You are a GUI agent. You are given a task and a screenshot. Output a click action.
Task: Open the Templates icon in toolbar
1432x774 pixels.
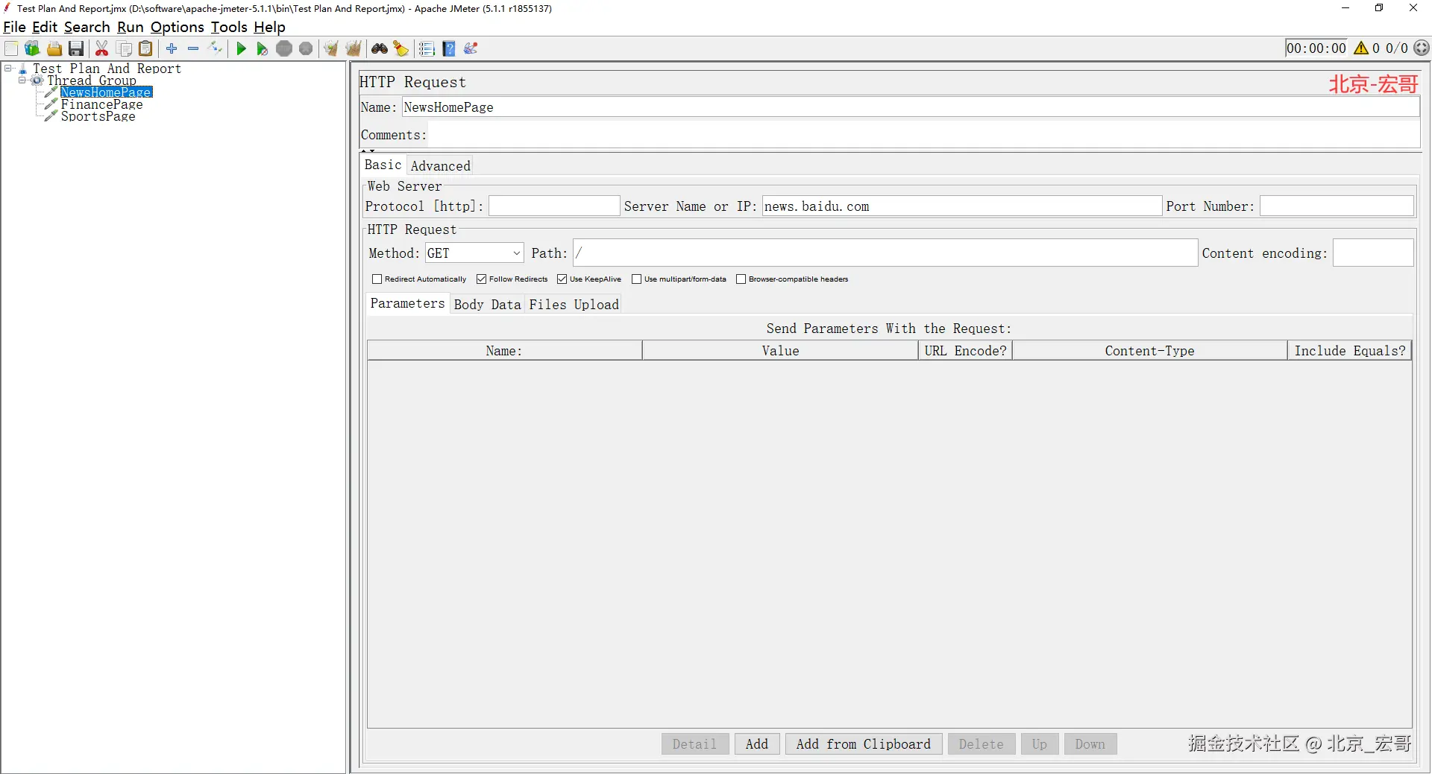[x=32, y=48]
